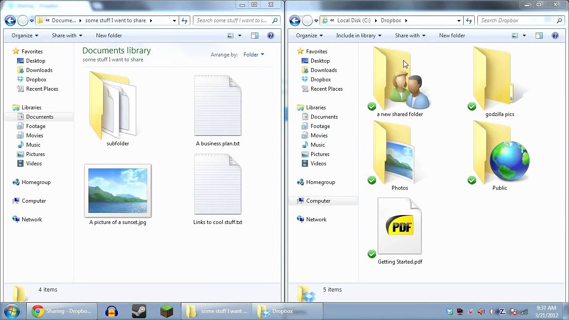Screen dimensions: 569x320
Task: Open view options dropdown in the left window
Action: [x=240, y=36]
